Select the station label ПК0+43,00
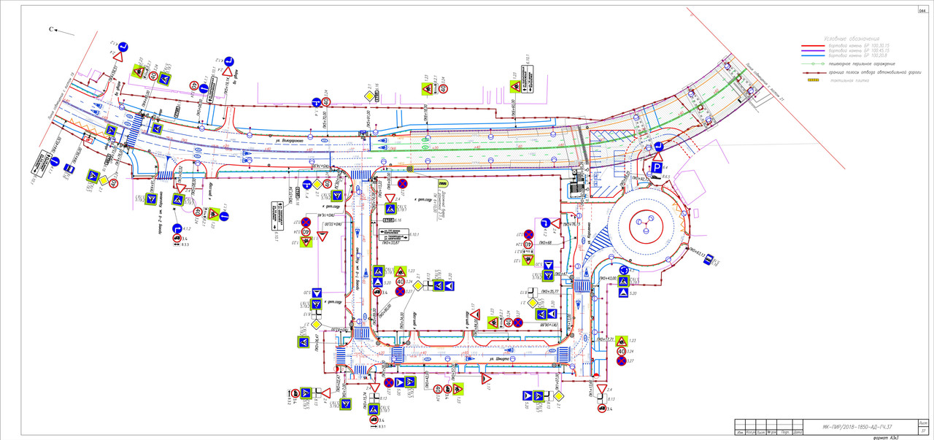The height and width of the screenshot is (440, 934). tap(609, 279)
